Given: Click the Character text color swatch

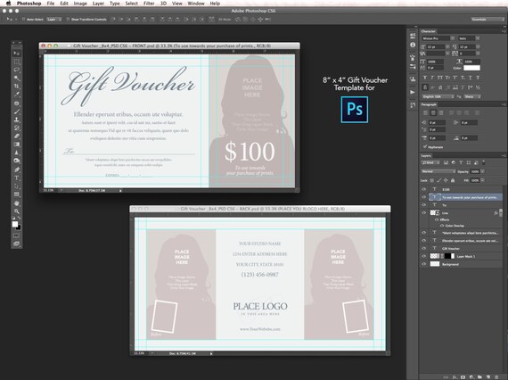Looking at the screenshot, I should (x=471, y=68).
